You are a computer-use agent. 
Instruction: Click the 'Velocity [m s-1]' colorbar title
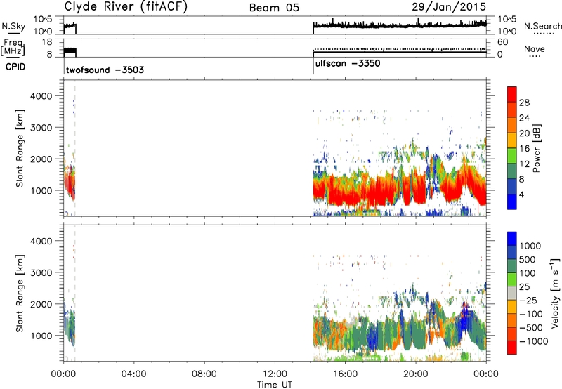[x=555, y=293]
